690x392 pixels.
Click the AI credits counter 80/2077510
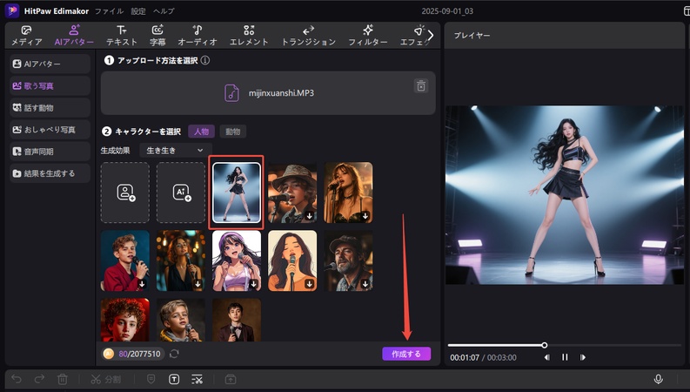pos(133,354)
